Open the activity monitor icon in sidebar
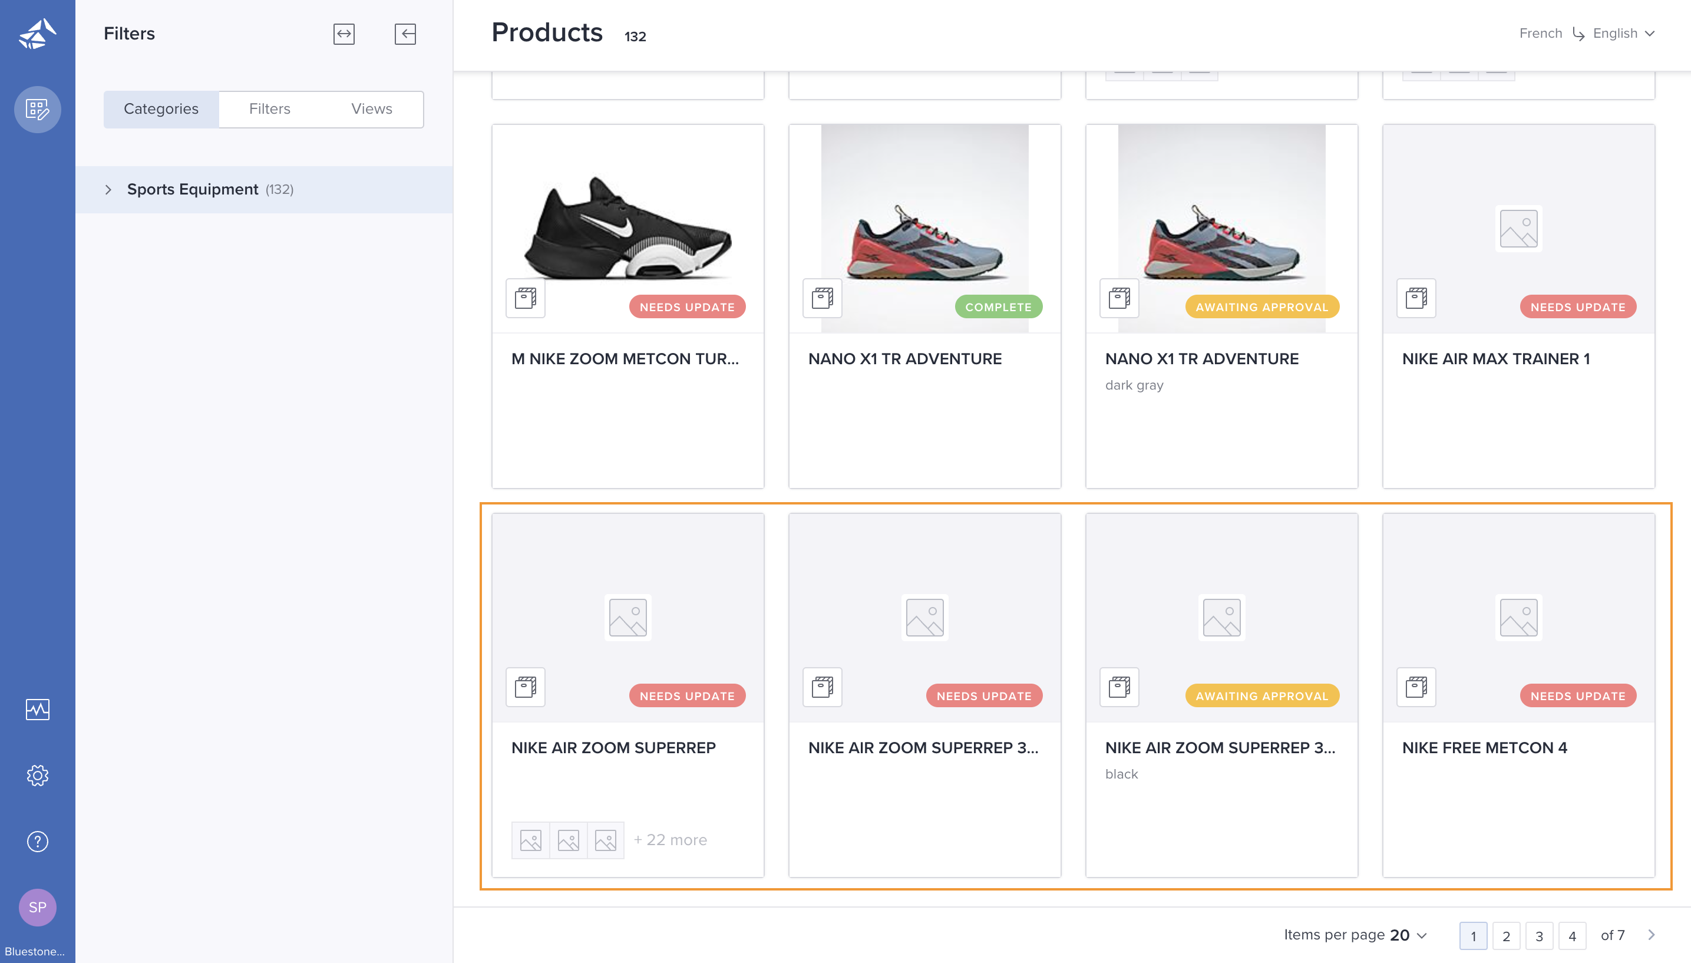1691x963 pixels. [37, 709]
